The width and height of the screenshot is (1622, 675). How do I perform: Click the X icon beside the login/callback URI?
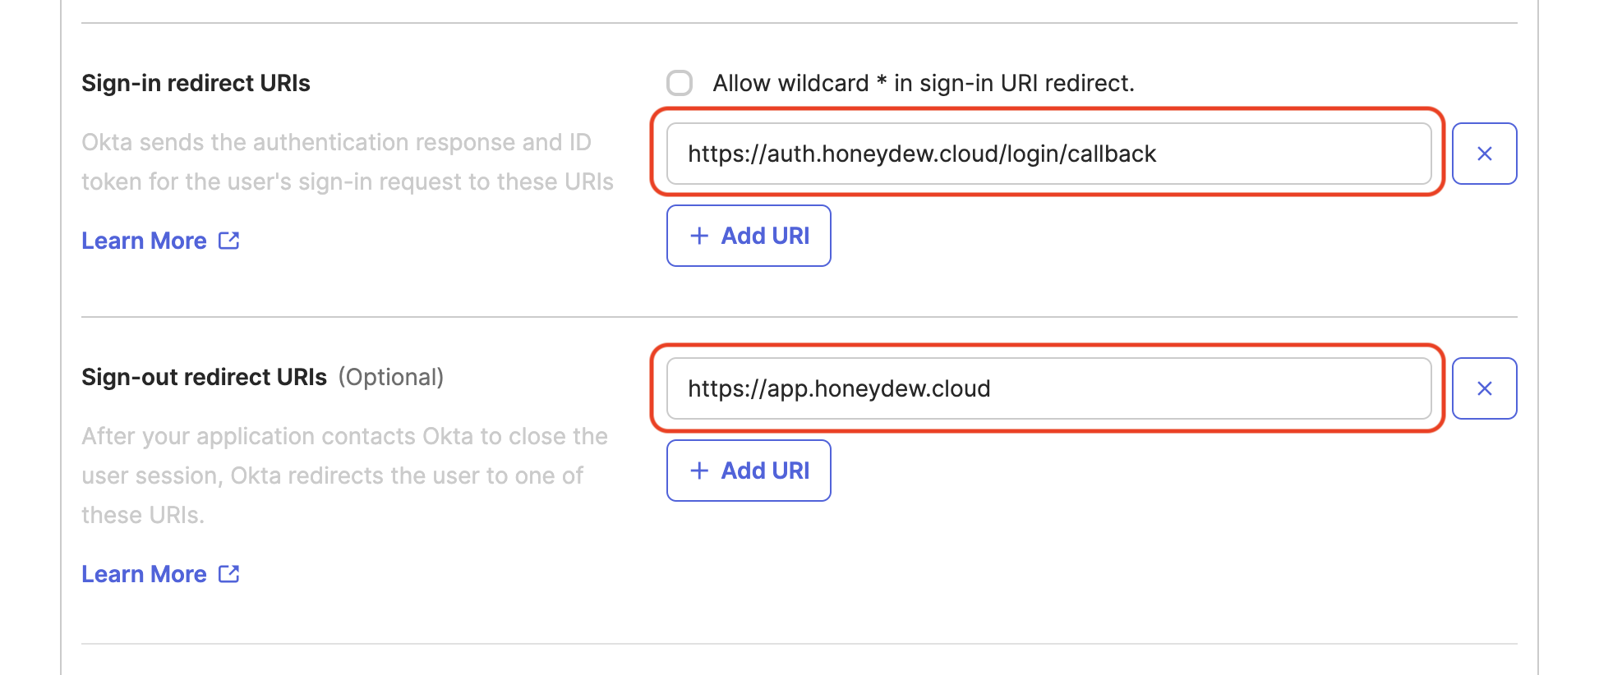click(x=1485, y=154)
